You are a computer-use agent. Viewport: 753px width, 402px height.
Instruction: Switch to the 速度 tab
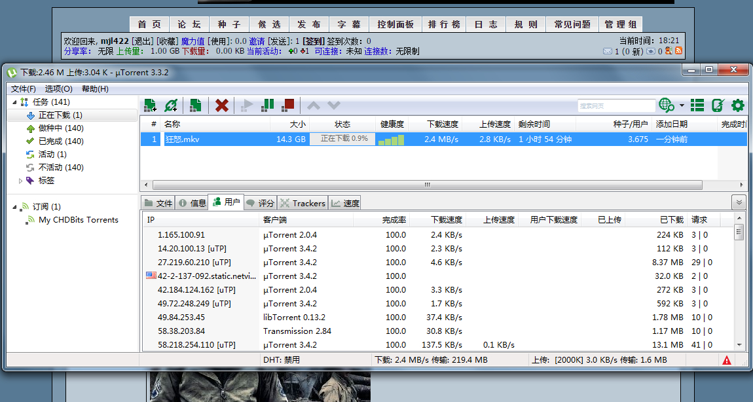coord(345,203)
